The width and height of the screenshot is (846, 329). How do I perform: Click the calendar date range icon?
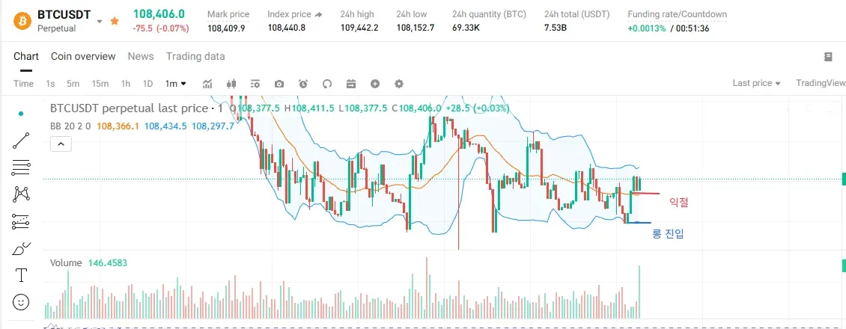tap(351, 84)
